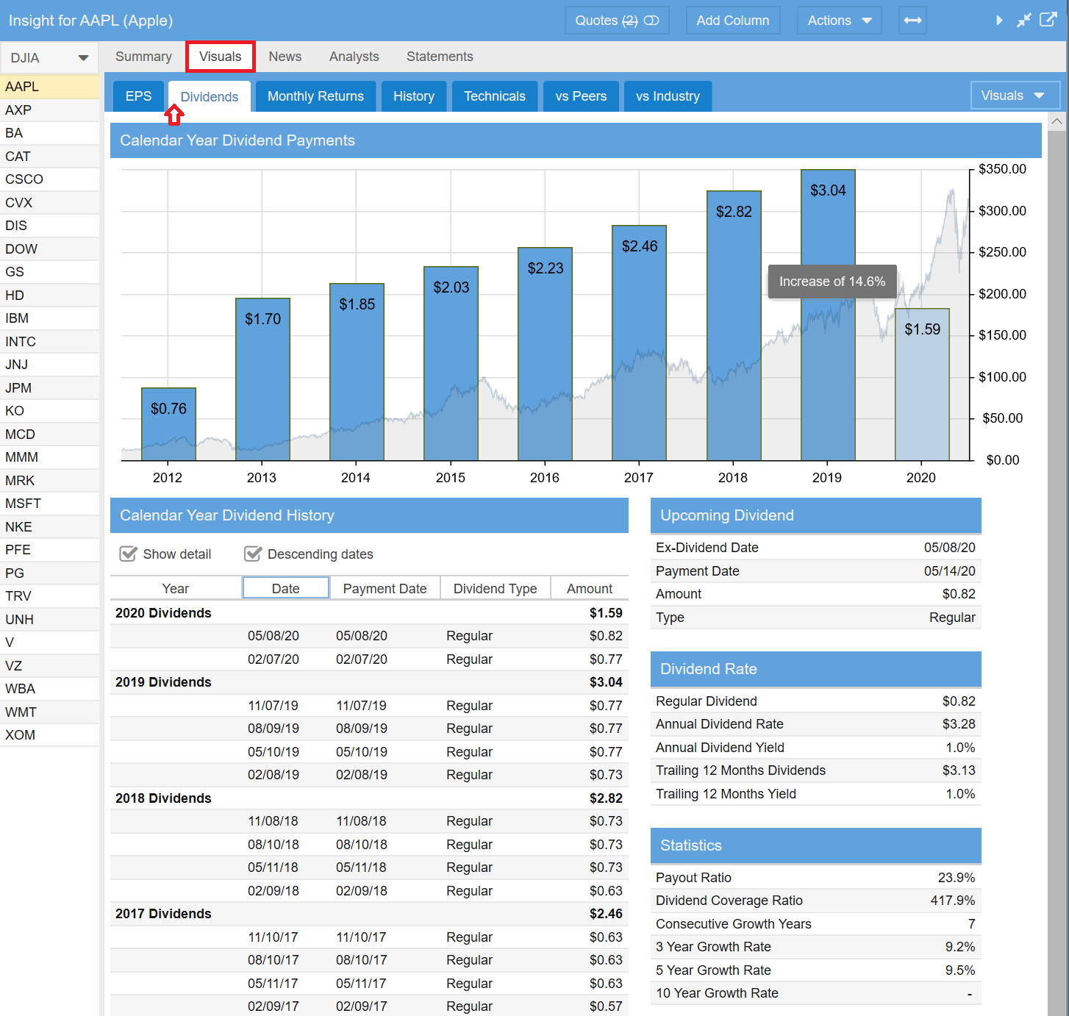Click the Date column header
Viewport: 1069px width, 1016px height.
pyautogui.click(x=285, y=588)
